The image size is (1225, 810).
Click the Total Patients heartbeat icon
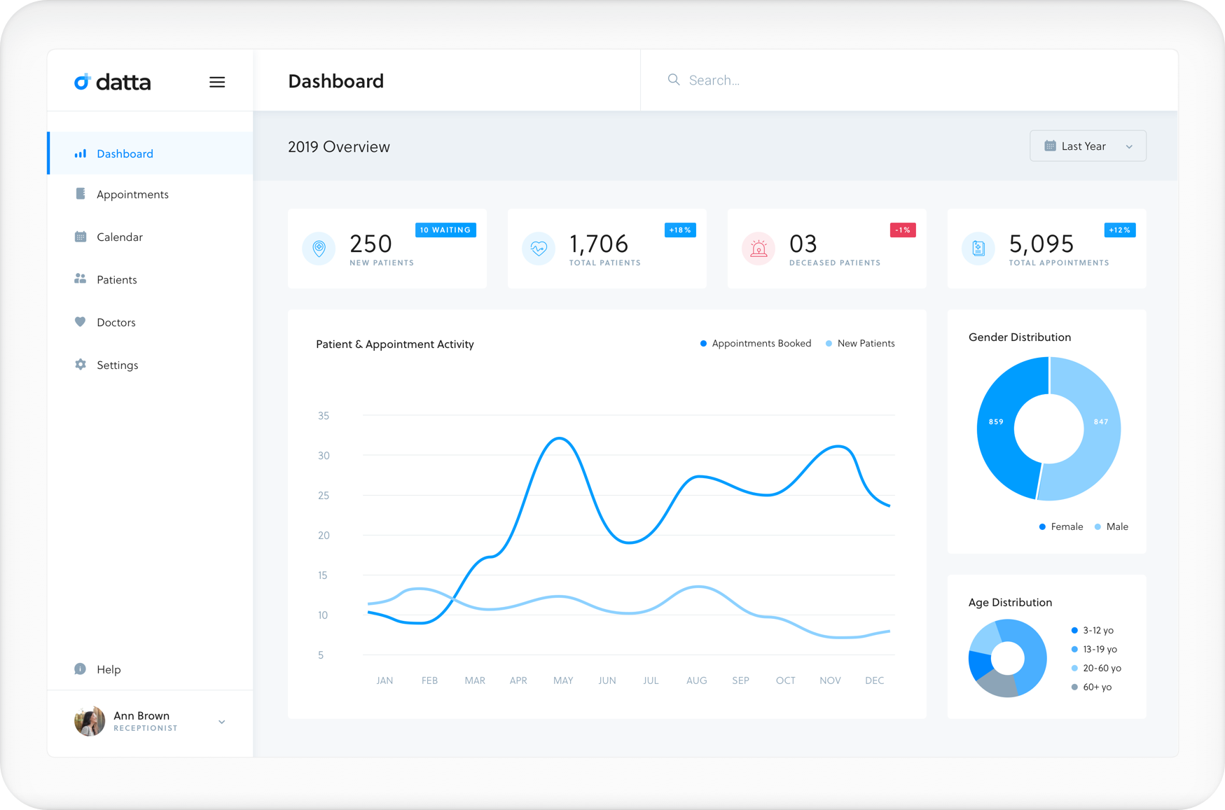pyautogui.click(x=539, y=249)
